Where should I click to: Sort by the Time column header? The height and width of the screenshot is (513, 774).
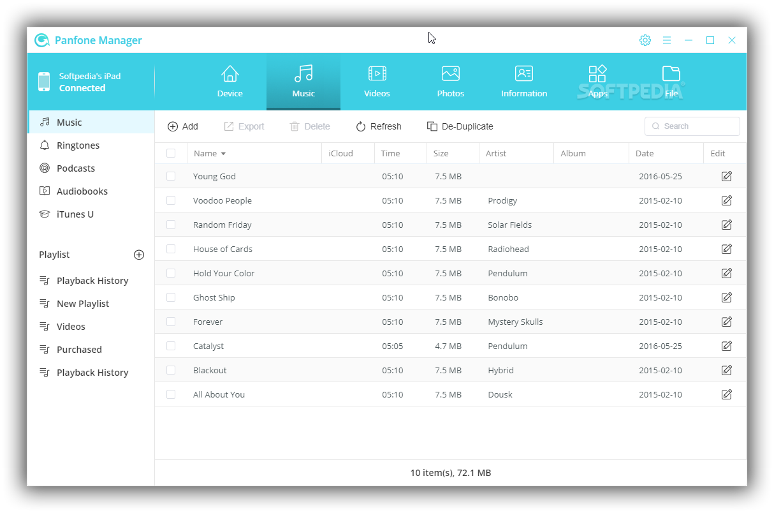point(400,153)
